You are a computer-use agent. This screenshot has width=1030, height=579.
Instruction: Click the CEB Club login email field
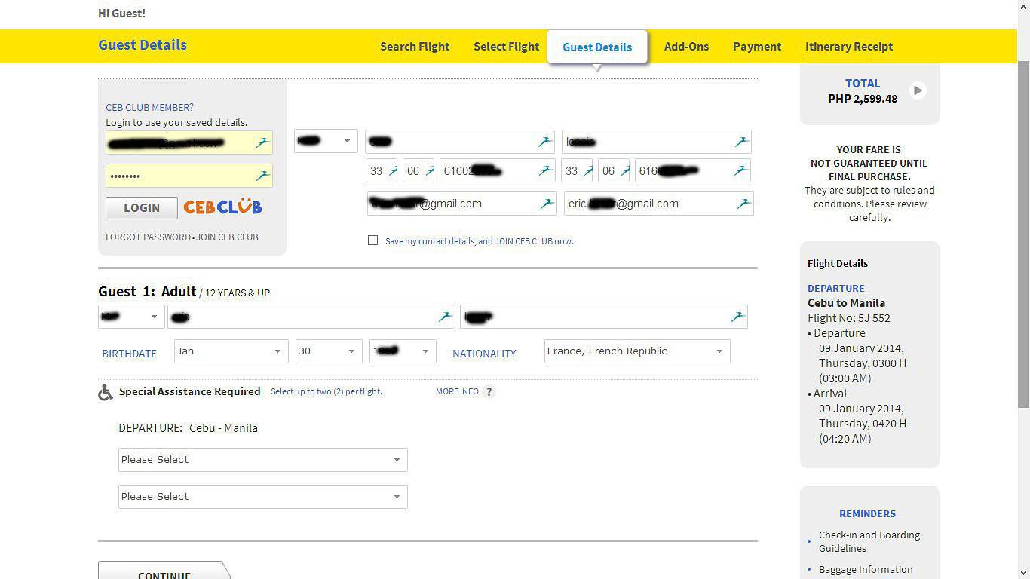(189, 142)
